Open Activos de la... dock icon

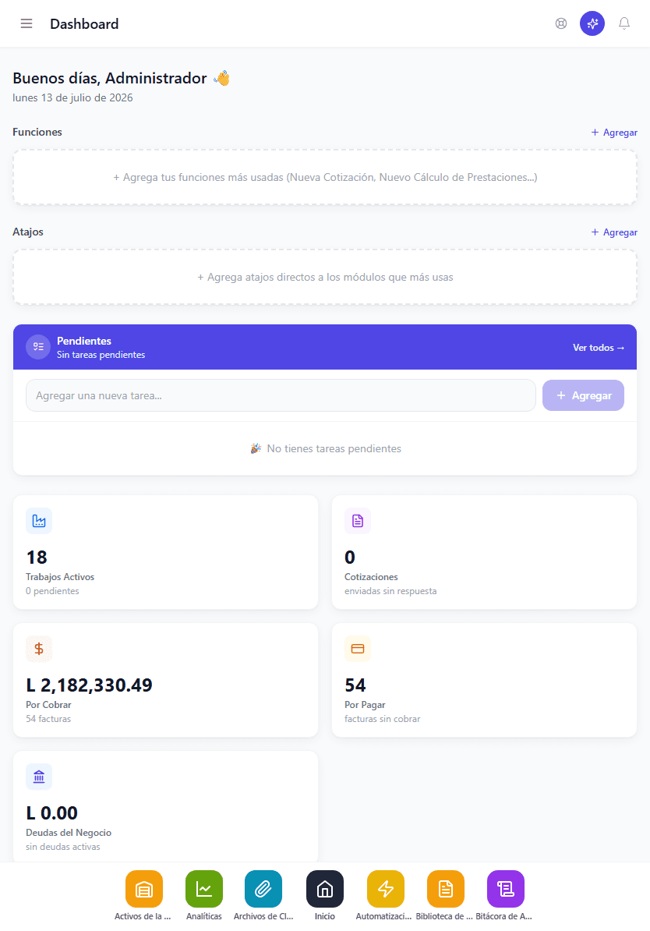click(144, 889)
